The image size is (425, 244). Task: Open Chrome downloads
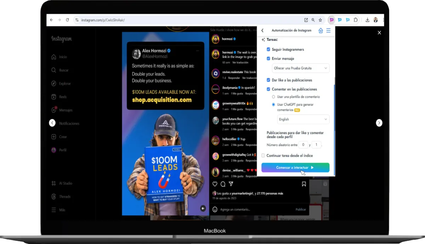pos(368,20)
